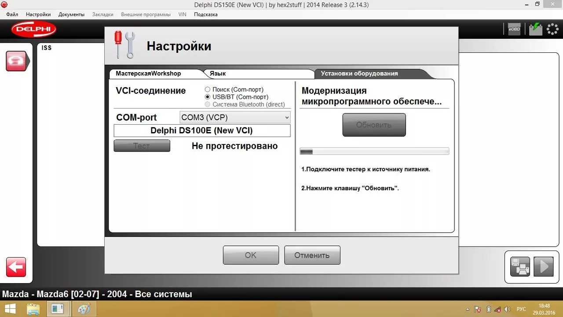This screenshot has height=317, width=563.
Task: Select the Поиск (Com-порт) radio button
Action: (208, 89)
